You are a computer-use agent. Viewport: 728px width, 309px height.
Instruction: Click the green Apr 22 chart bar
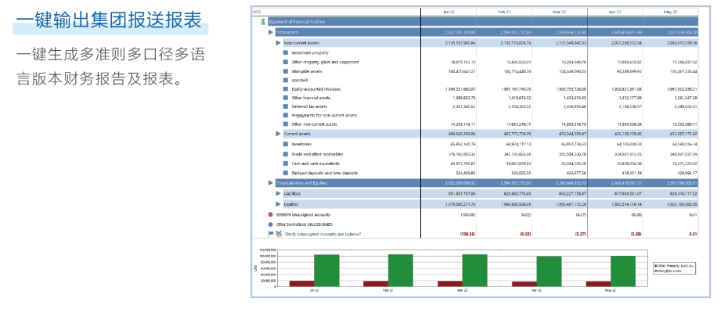tap(549, 271)
